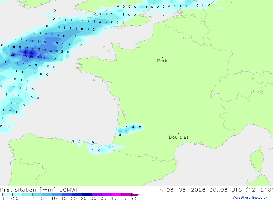Click the legend scale label '50'
The width and height of the screenshot is (273, 200).
click(x=133, y=198)
